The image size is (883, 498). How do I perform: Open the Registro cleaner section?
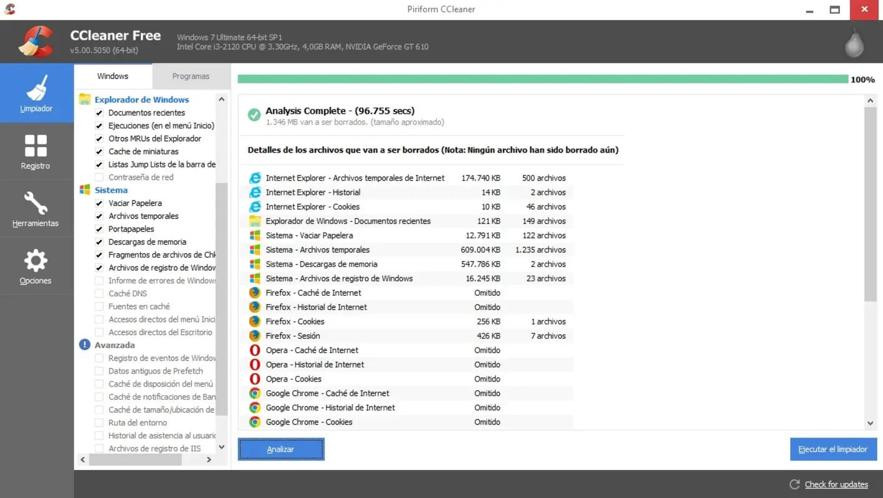pyautogui.click(x=36, y=151)
